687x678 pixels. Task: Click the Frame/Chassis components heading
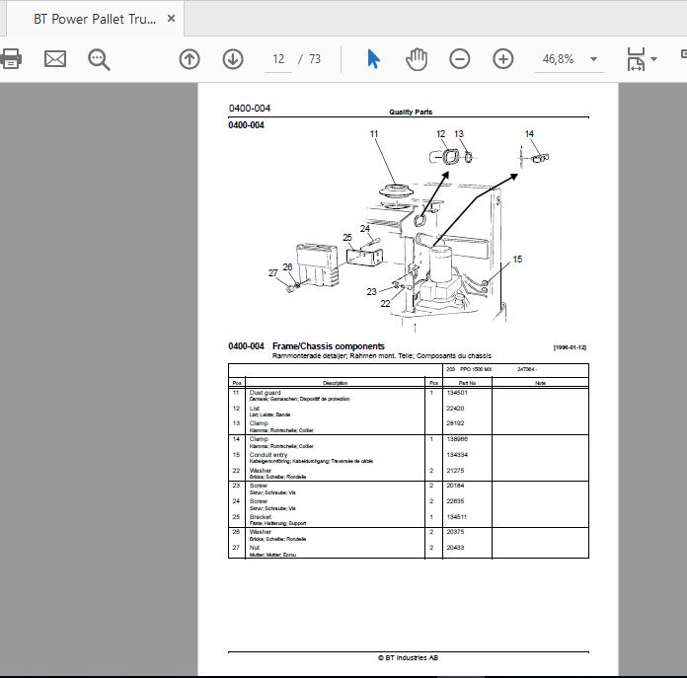328,346
